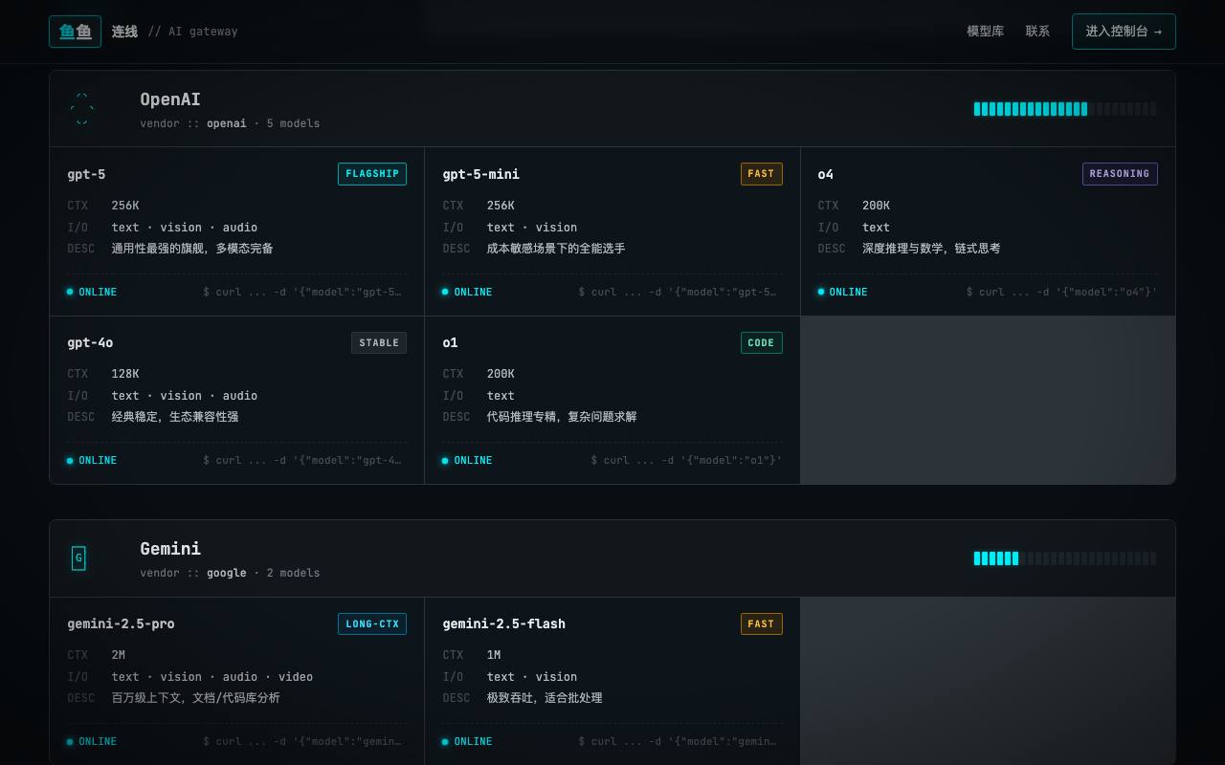Click the 连线 brand name
Viewport: 1225px width, 765px height.
(124, 32)
